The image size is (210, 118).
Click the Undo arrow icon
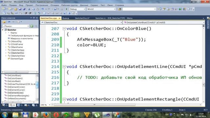(x=42, y=9)
